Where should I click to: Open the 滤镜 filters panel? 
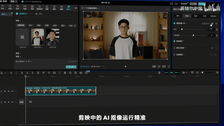click(47, 7)
